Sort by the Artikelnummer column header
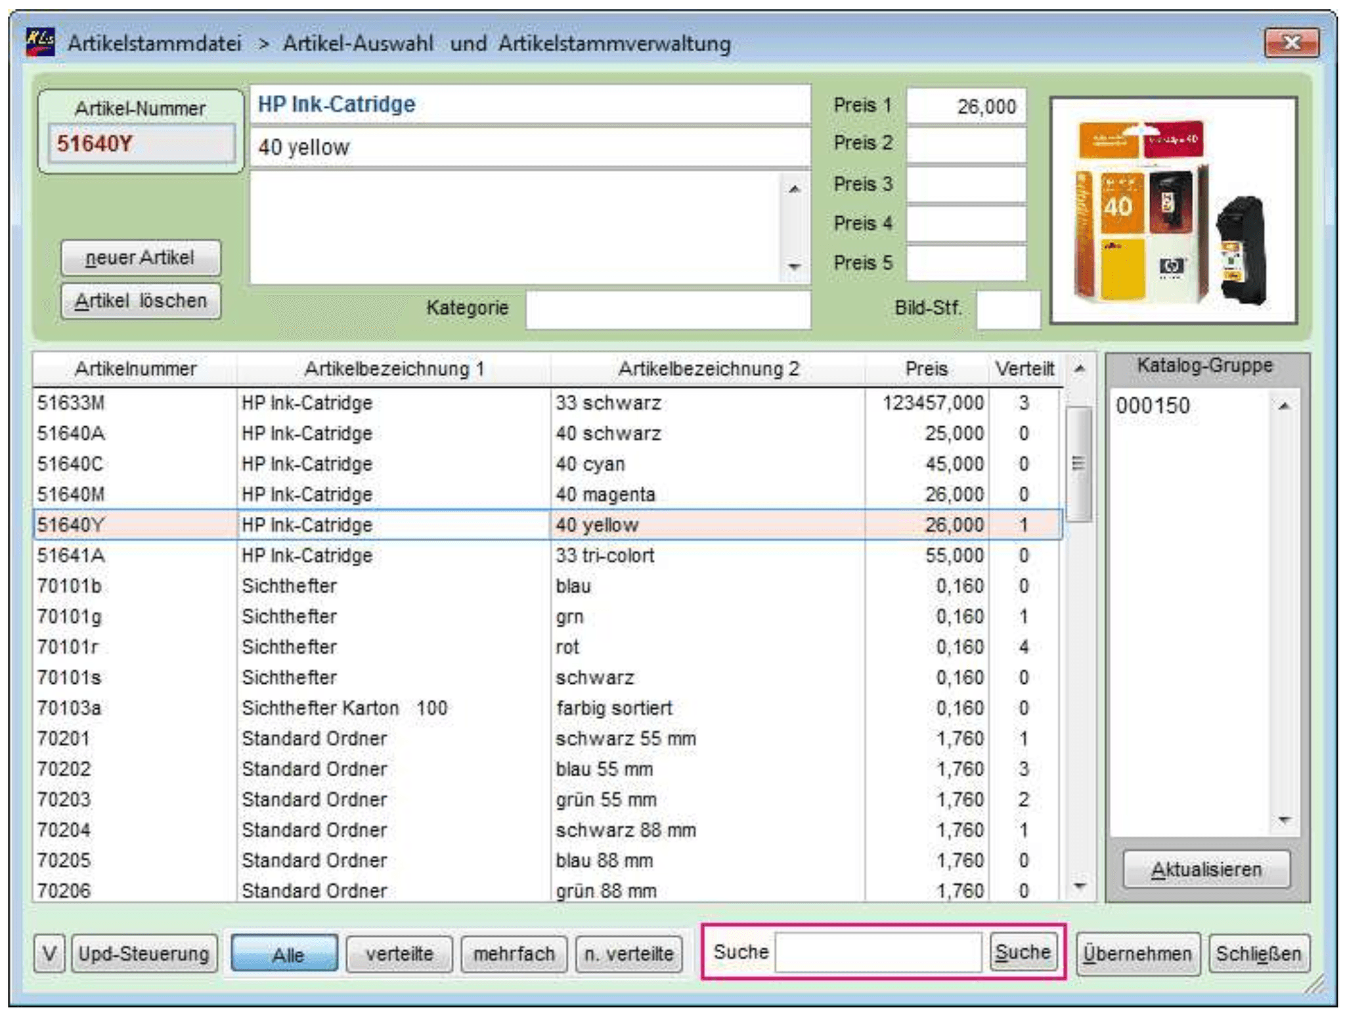Image resolution: width=1345 pixels, height=1016 pixels. point(135,368)
